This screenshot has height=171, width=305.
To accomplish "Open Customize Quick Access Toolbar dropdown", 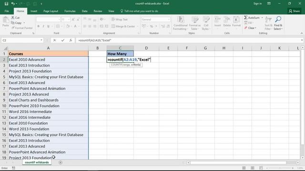I will (x=41, y=3).
